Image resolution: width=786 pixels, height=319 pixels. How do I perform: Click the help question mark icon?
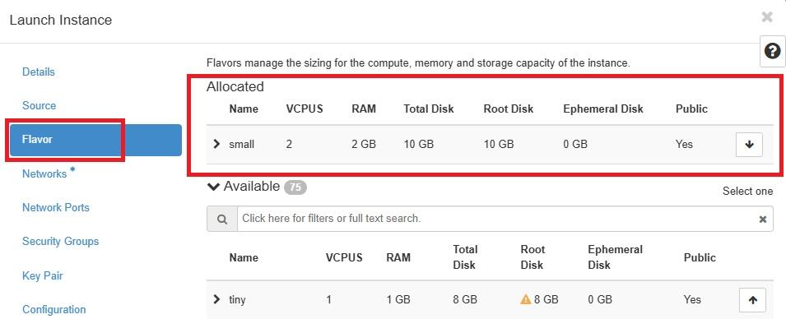click(772, 51)
